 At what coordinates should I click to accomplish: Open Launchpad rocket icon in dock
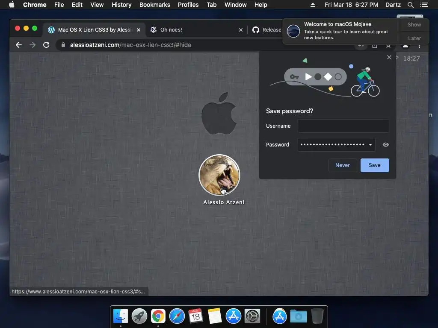139,316
